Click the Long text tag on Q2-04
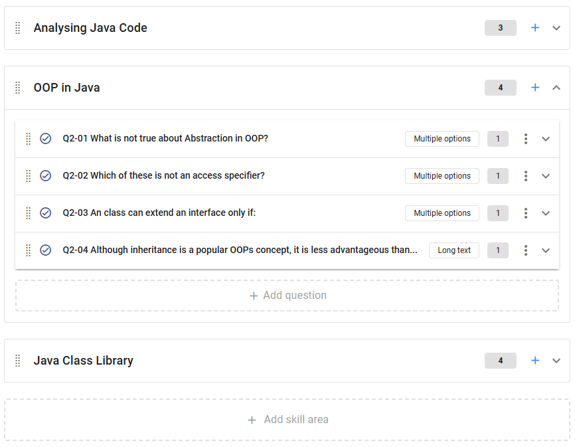575x447 pixels. tap(453, 250)
